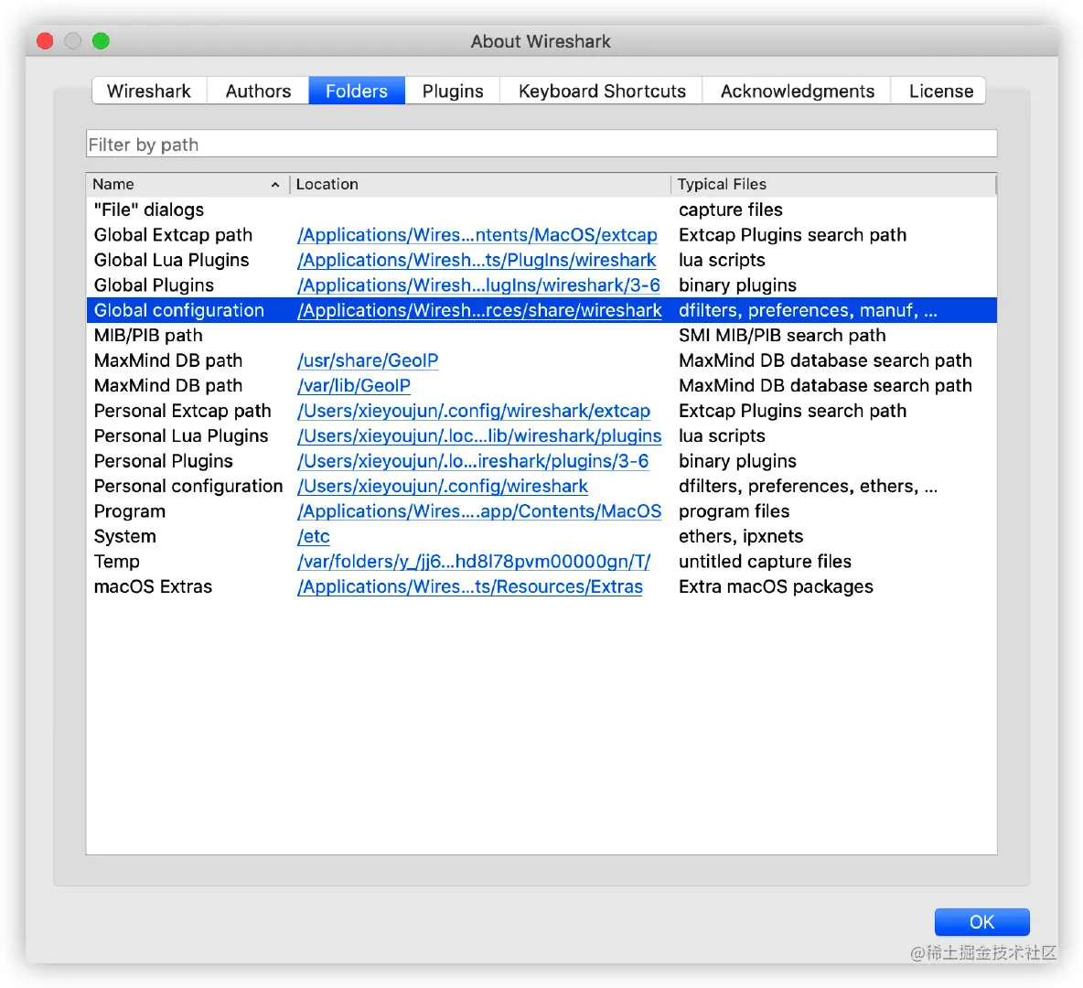Select the Personal configuration row name

click(x=188, y=487)
